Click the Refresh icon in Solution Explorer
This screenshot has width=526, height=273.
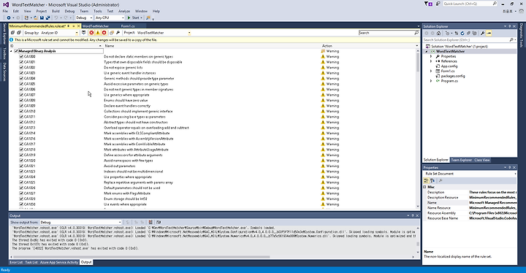click(x=462, y=33)
